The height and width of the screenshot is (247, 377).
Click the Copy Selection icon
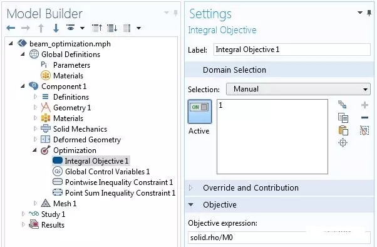[343, 118]
